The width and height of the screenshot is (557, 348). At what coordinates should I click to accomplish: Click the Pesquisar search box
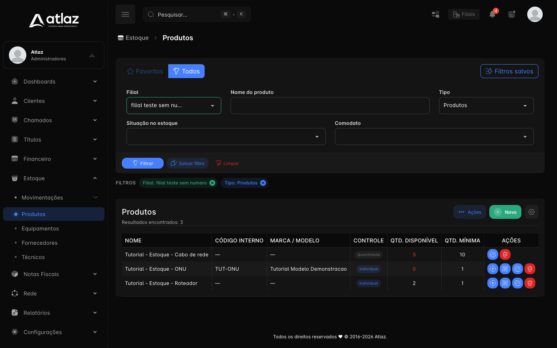coord(197,14)
